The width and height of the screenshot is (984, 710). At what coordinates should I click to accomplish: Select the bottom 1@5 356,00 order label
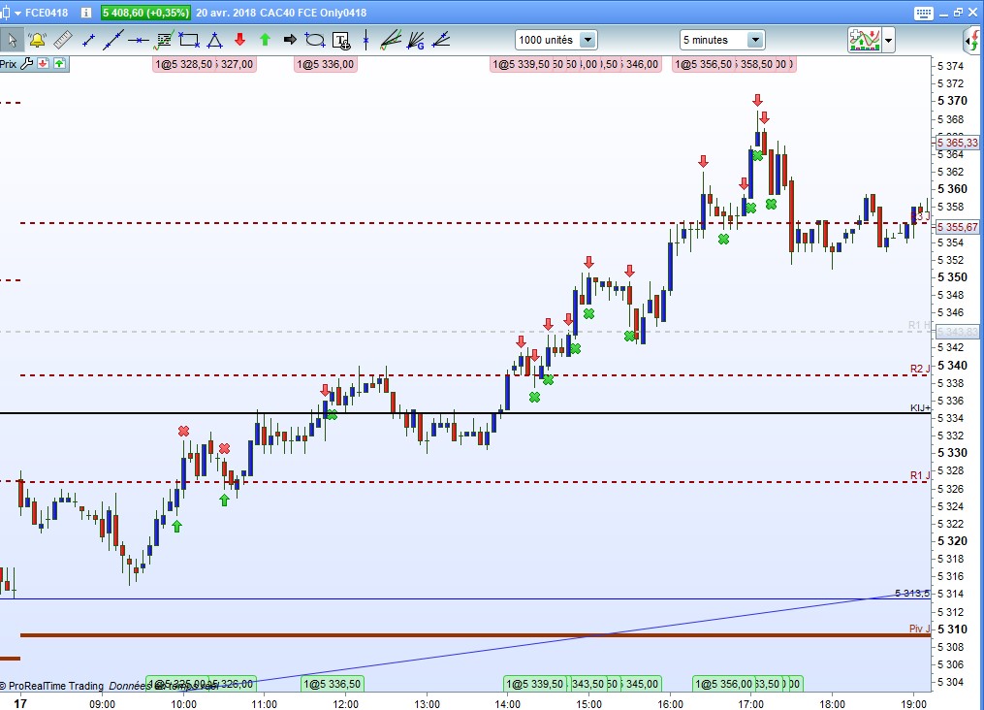[x=723, y=684]
